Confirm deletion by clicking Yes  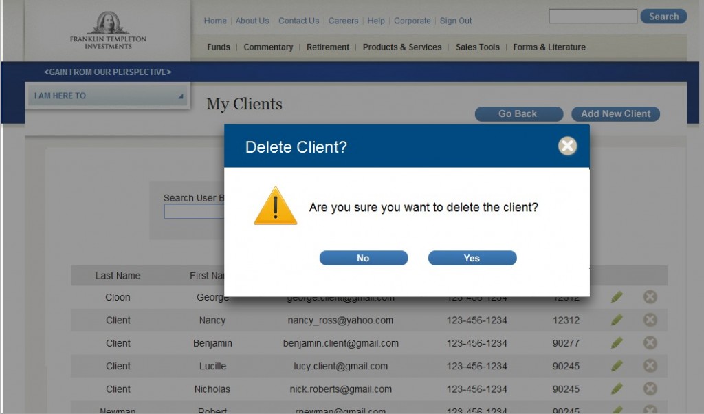472,258
